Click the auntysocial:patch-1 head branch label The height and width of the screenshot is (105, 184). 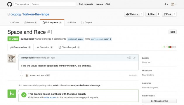101,39
